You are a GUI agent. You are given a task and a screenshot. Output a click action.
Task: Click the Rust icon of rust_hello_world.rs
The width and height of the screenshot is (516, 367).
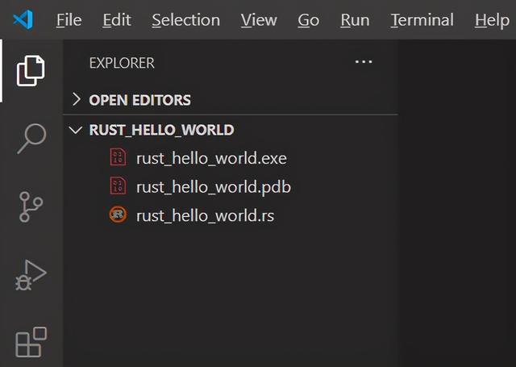118,215
